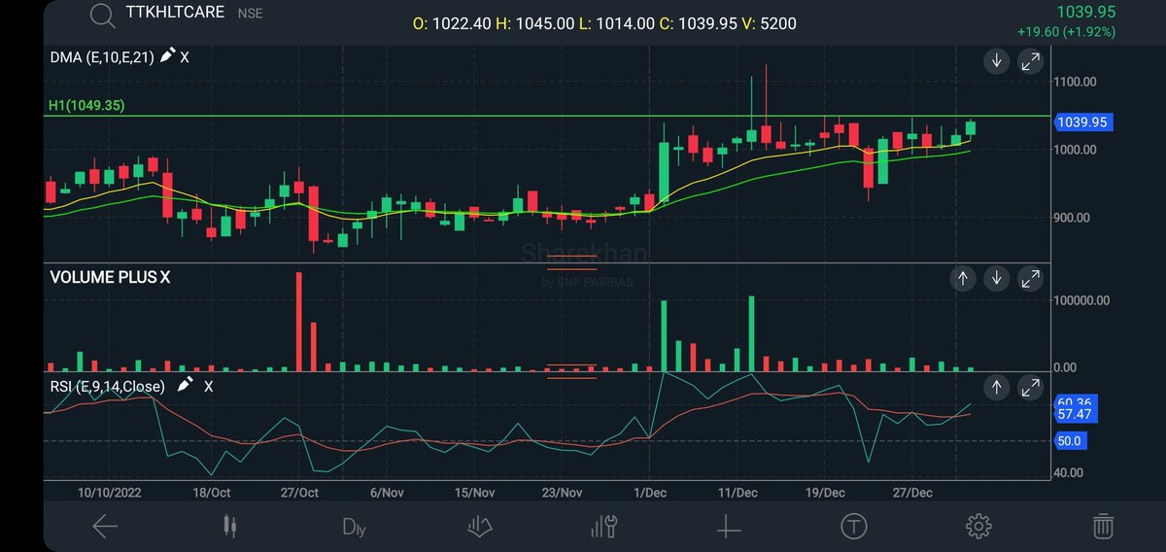Remove the RSI indicator with X
The width and height of the screenshot is (1166, 552).
pos(208,386)
